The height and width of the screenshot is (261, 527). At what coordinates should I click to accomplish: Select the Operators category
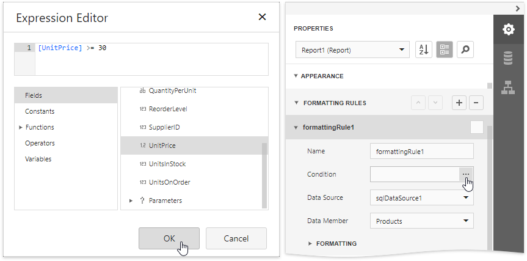[40, 143]
